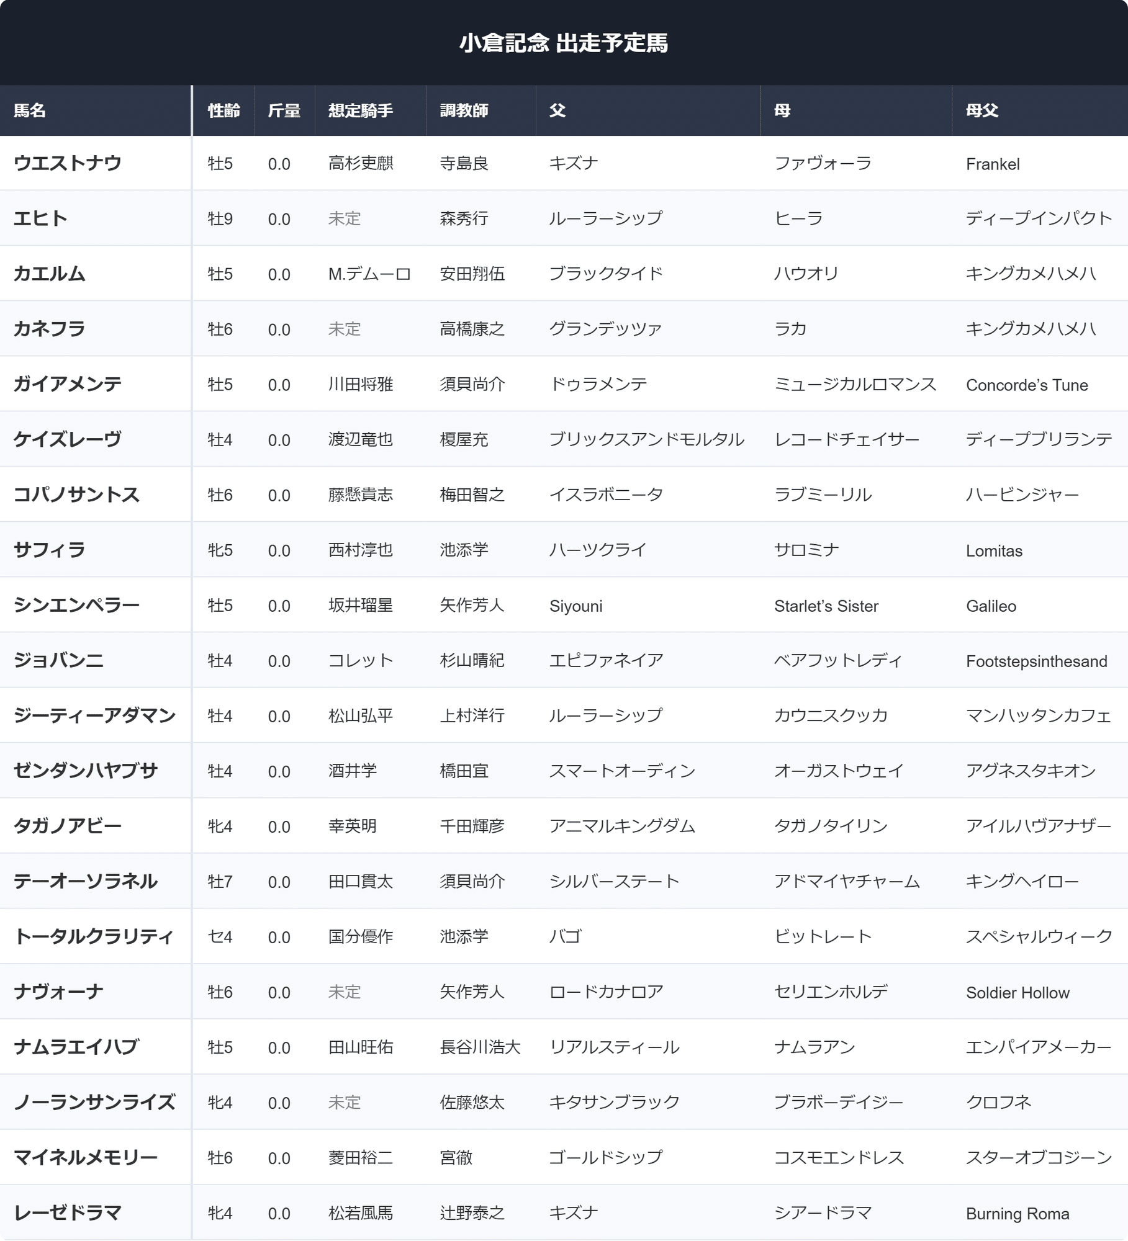1128x1241 pixels.
Task: Select jockey M.デムーロ
Action: point(369,274)
